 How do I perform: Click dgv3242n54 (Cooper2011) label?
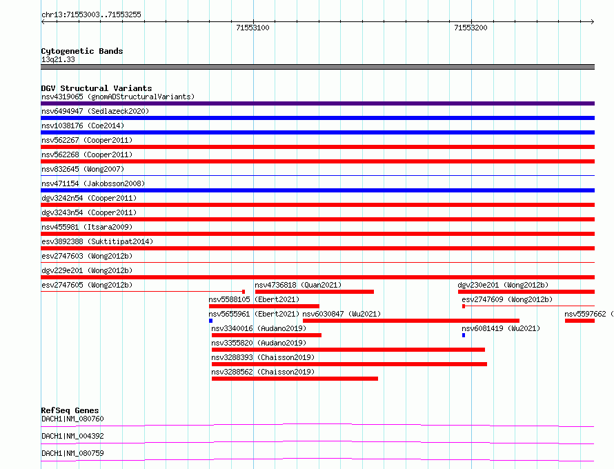(x=89, y=198)
